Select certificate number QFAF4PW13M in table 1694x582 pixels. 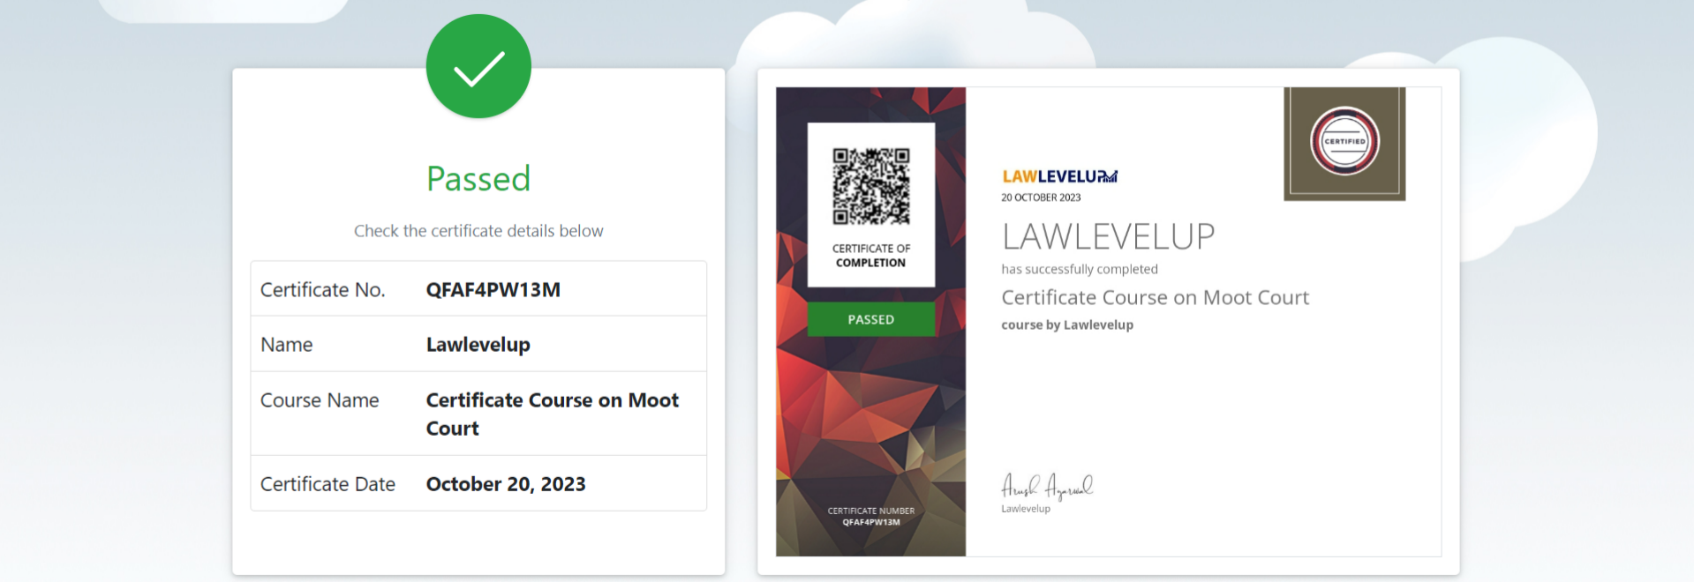coord(493,290)
